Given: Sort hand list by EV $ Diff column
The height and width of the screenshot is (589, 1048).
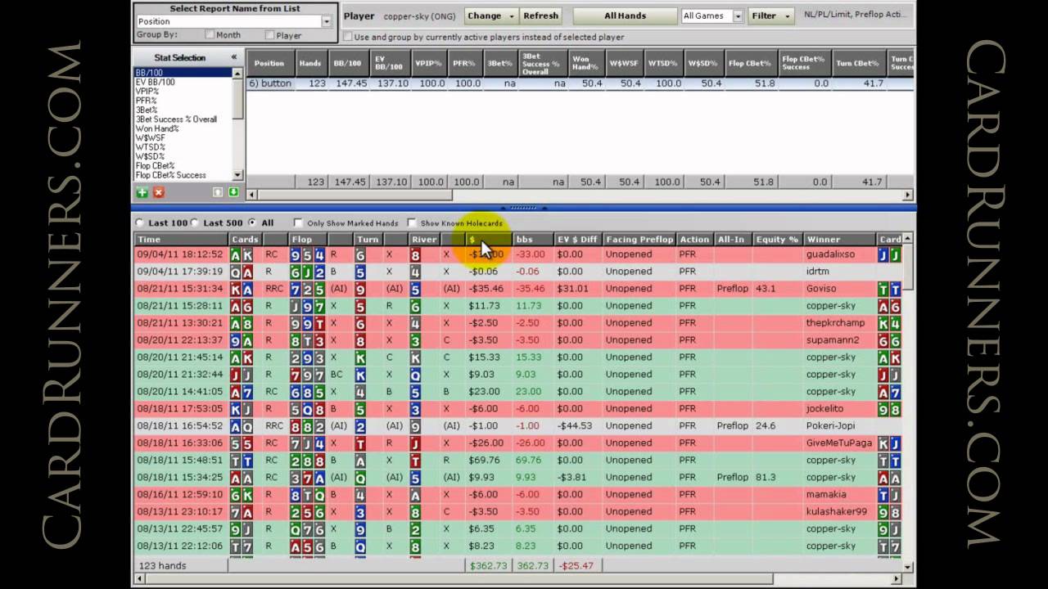Looking at the screenshot, I should (x=578, y=240).
